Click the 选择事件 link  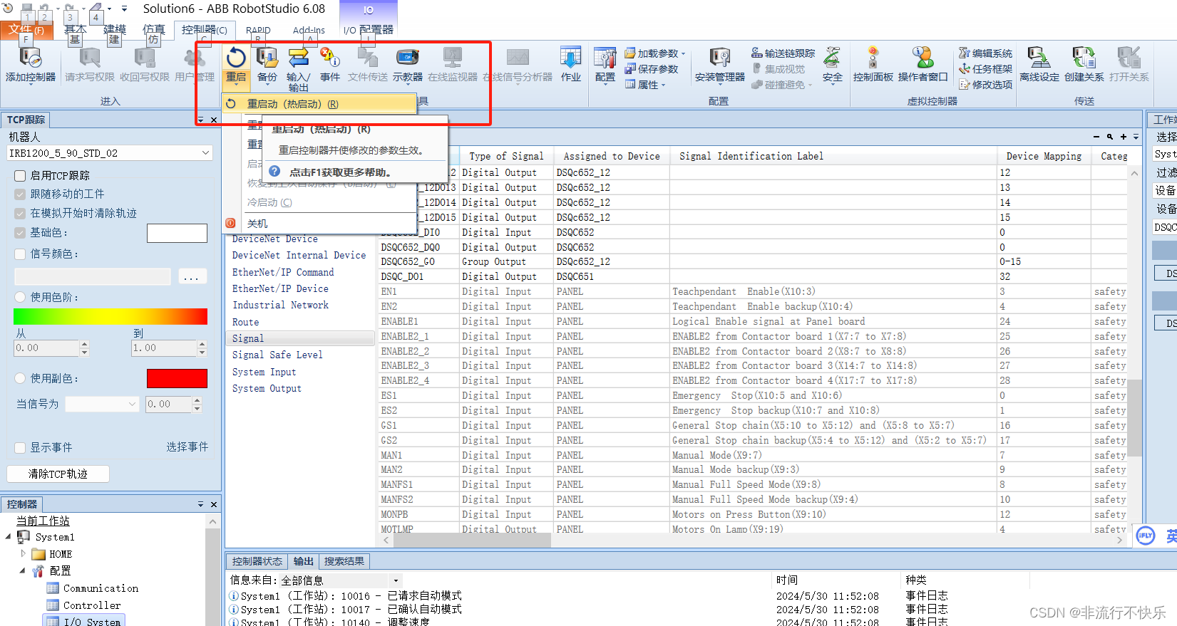187,447
